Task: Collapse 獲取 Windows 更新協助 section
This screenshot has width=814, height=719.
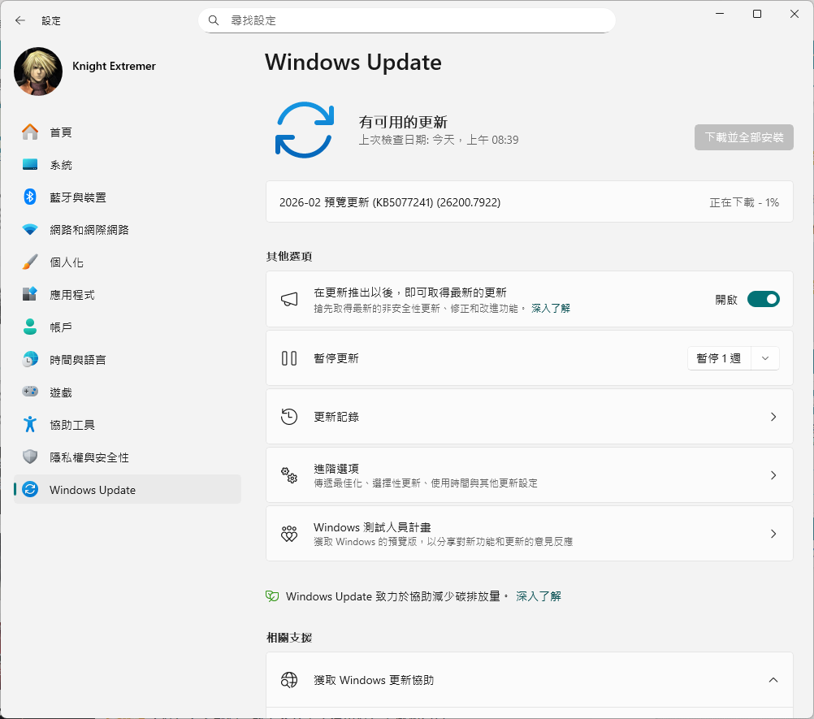Action: click(x=773, y=680)
